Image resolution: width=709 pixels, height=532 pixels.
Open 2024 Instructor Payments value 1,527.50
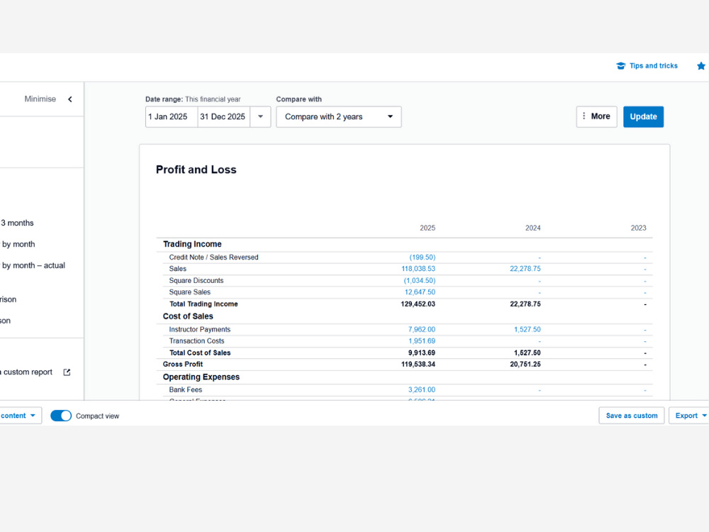(527, 329)
